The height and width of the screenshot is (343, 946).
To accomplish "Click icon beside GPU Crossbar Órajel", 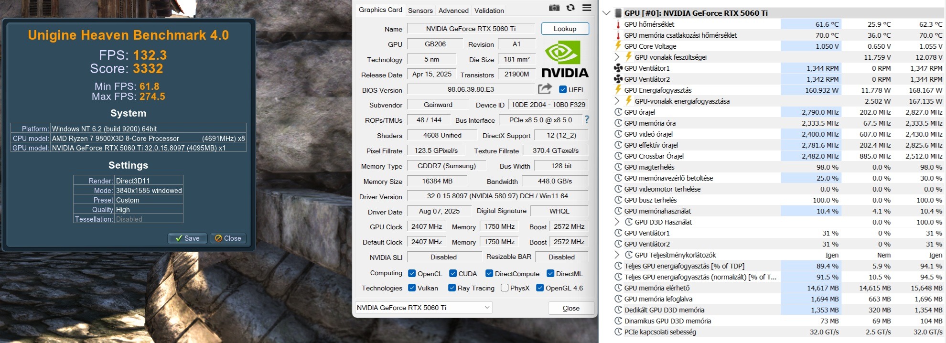I will tap(618, 156).
